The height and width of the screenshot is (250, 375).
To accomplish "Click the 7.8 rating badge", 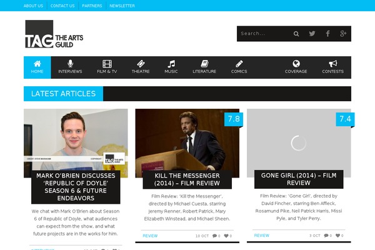I will (234, 119).
